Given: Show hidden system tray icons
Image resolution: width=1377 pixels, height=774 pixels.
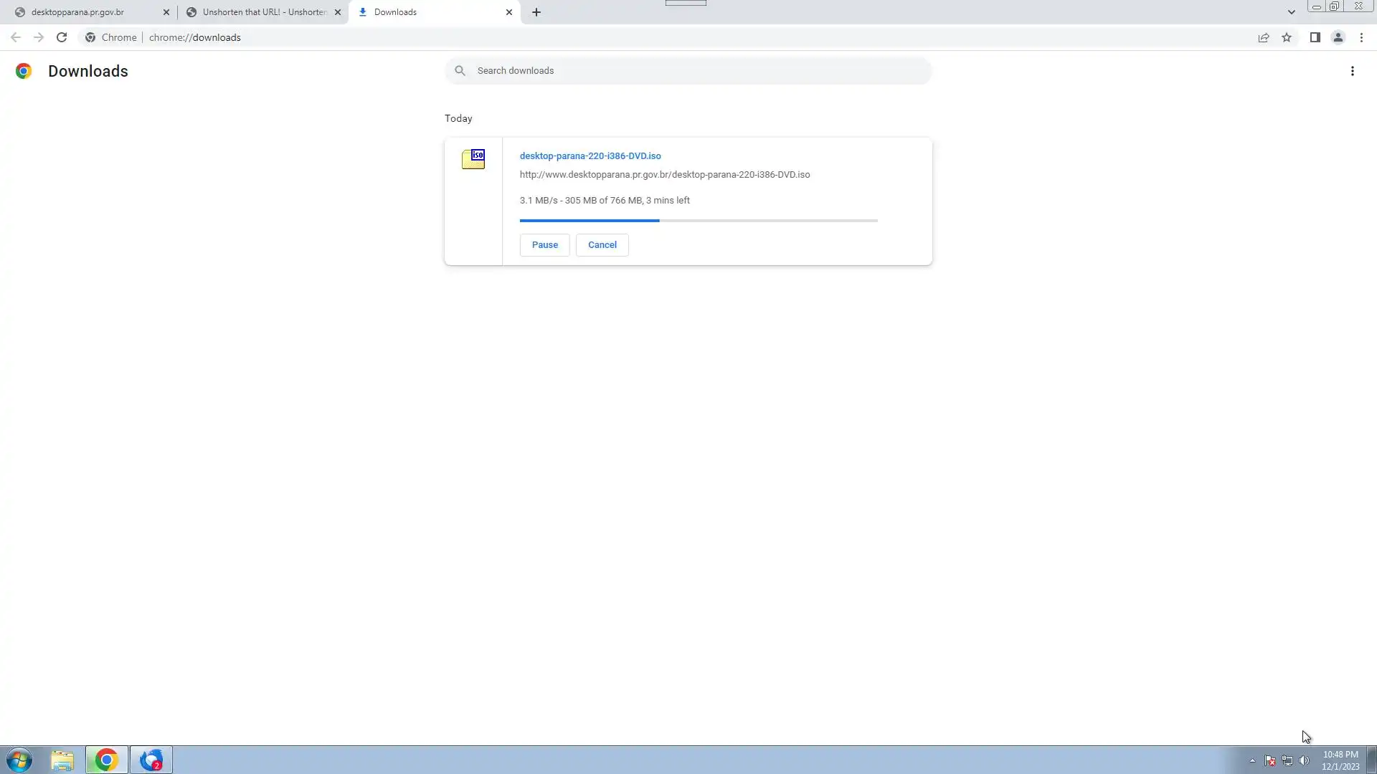Looking at the screenshot, I should coord(1252,760).
